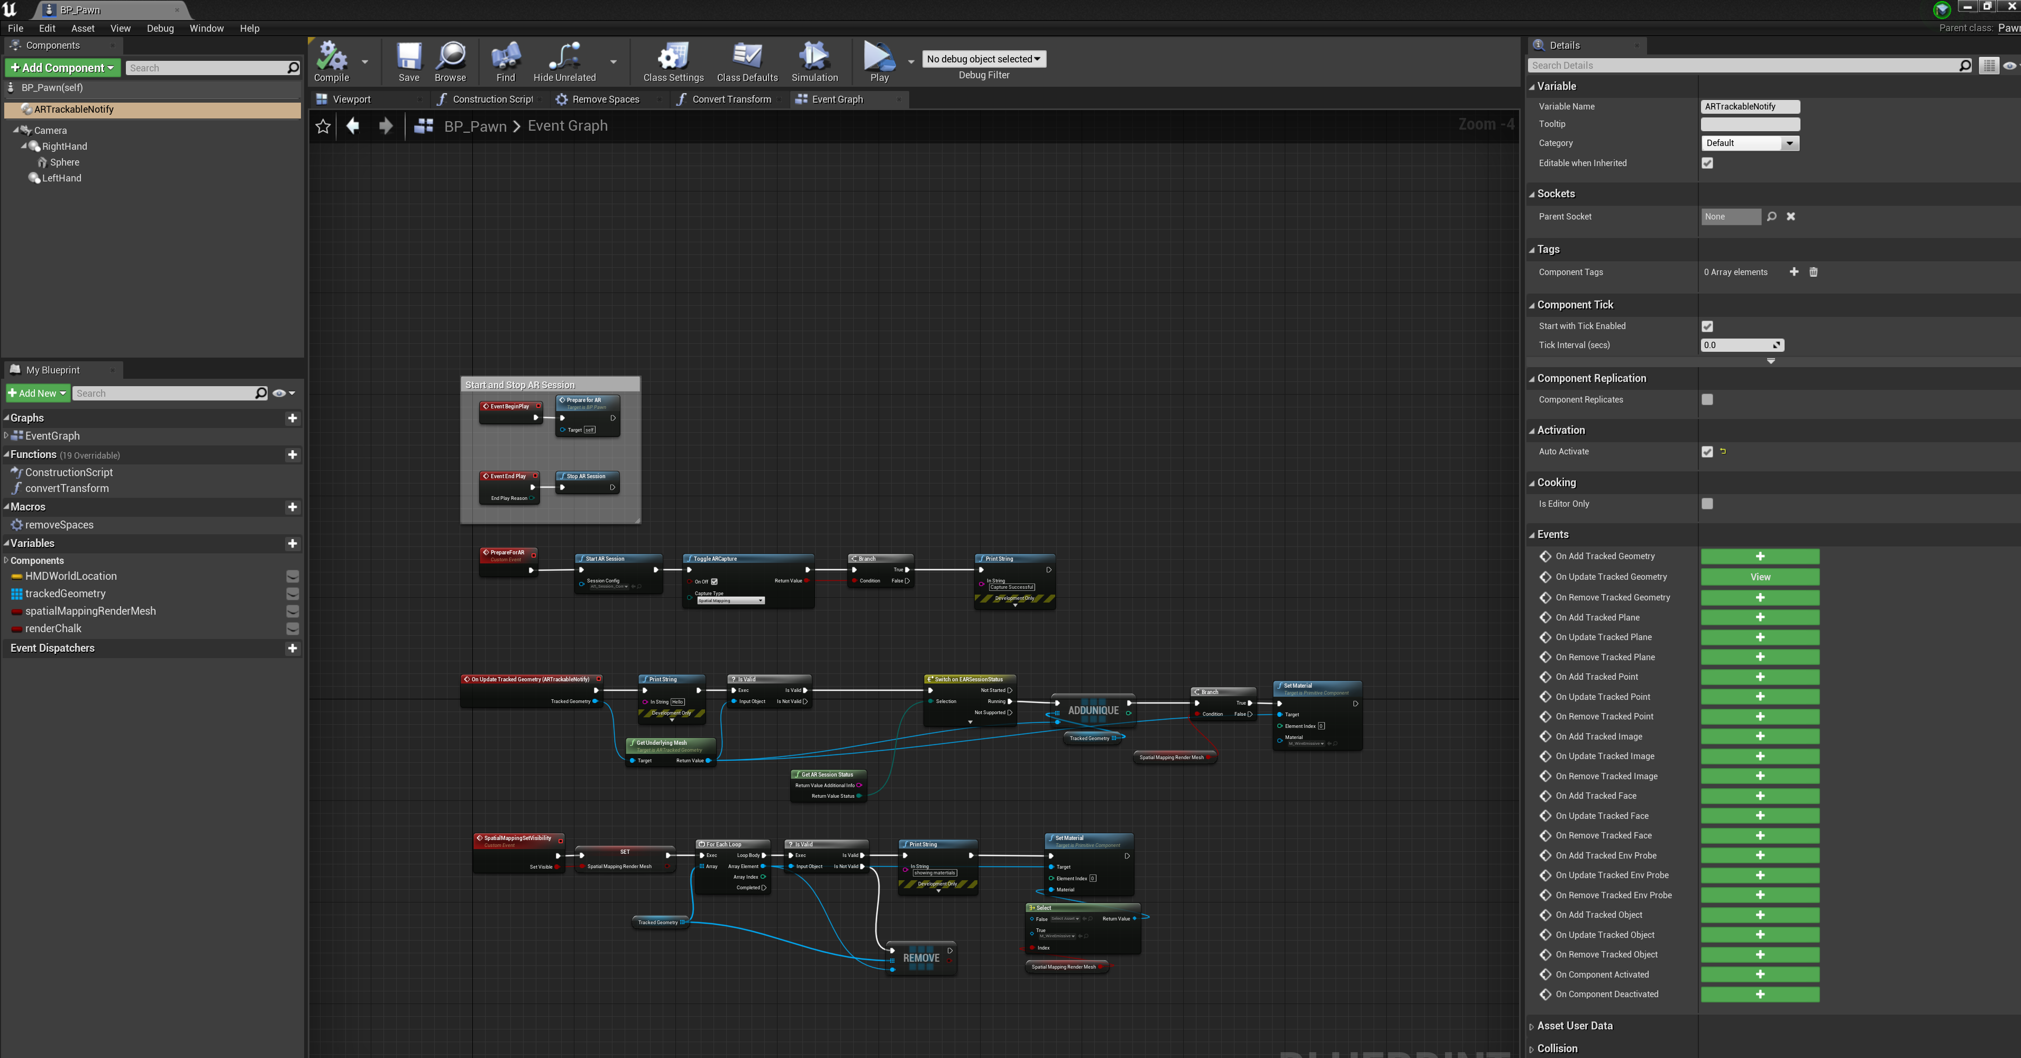Open Class Defaults

(x=747, y=61)
